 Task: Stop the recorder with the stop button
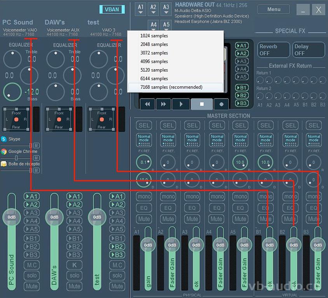coord(202,104)
